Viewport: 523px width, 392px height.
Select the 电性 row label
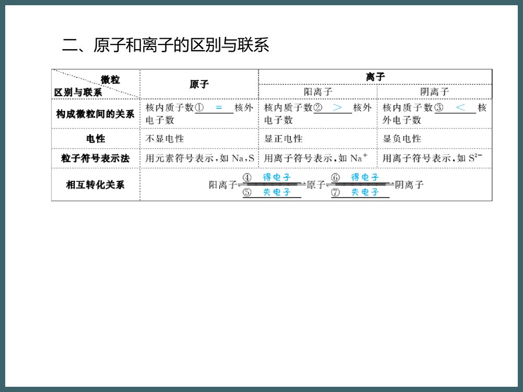click(x=94, y=139)
